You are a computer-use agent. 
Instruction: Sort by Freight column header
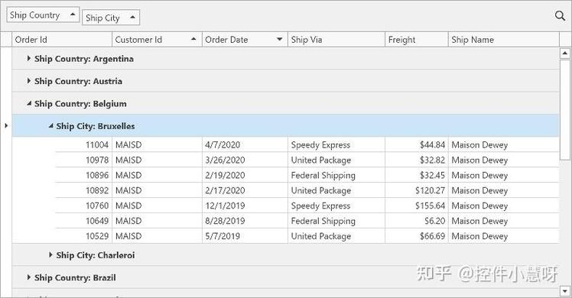417,39
